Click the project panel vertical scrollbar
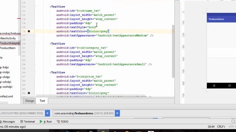 [19, 28]
